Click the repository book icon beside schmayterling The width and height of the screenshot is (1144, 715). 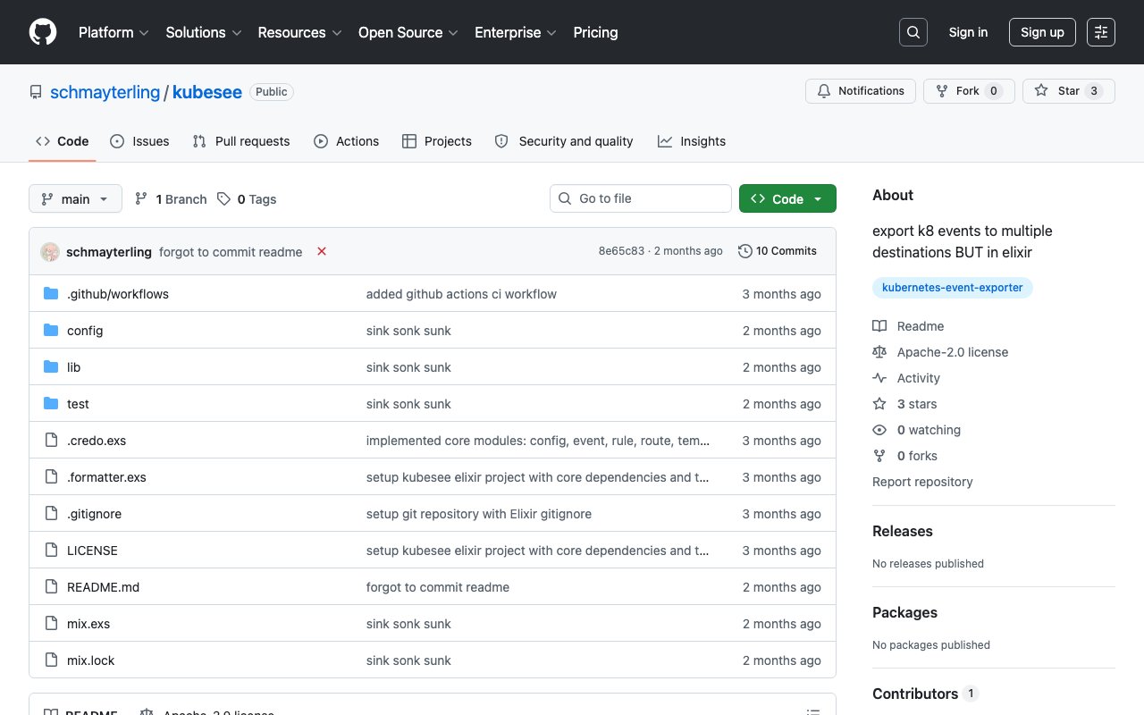click(36, 92)
